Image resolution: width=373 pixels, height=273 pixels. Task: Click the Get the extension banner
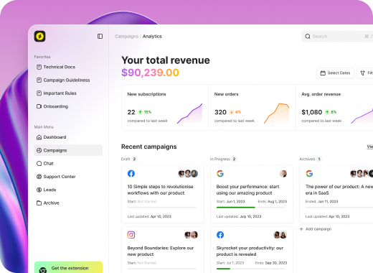(68, 267)
